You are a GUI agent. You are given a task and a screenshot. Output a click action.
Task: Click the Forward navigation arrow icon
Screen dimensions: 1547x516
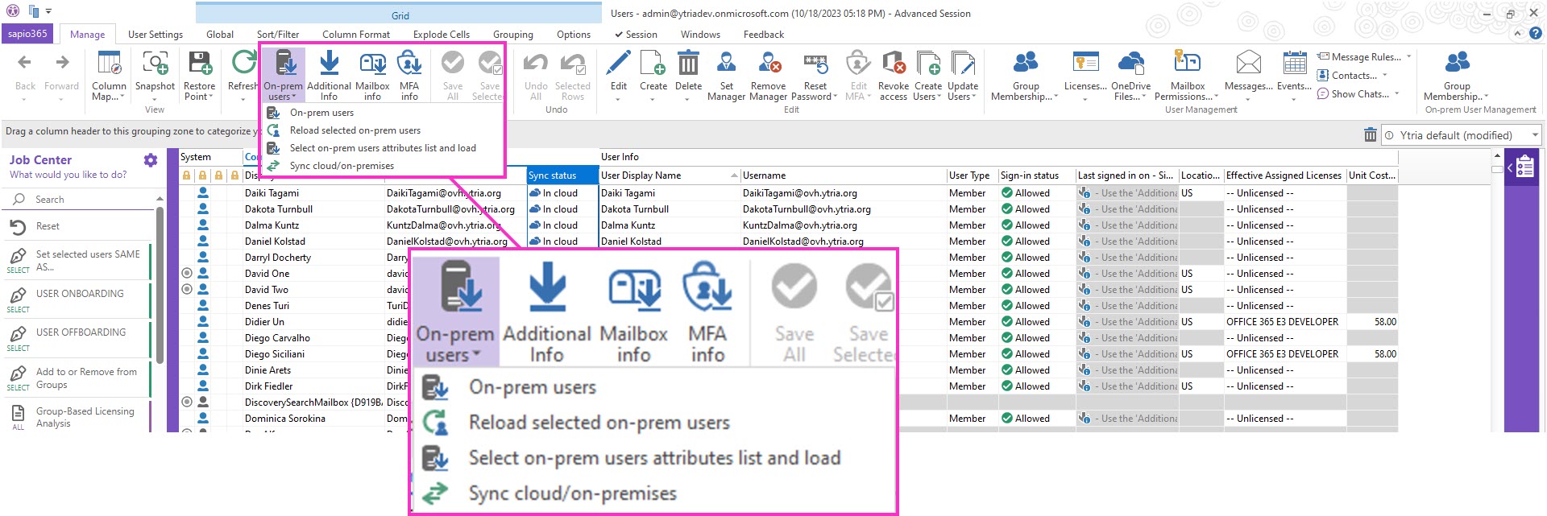(x=62, y=63)
